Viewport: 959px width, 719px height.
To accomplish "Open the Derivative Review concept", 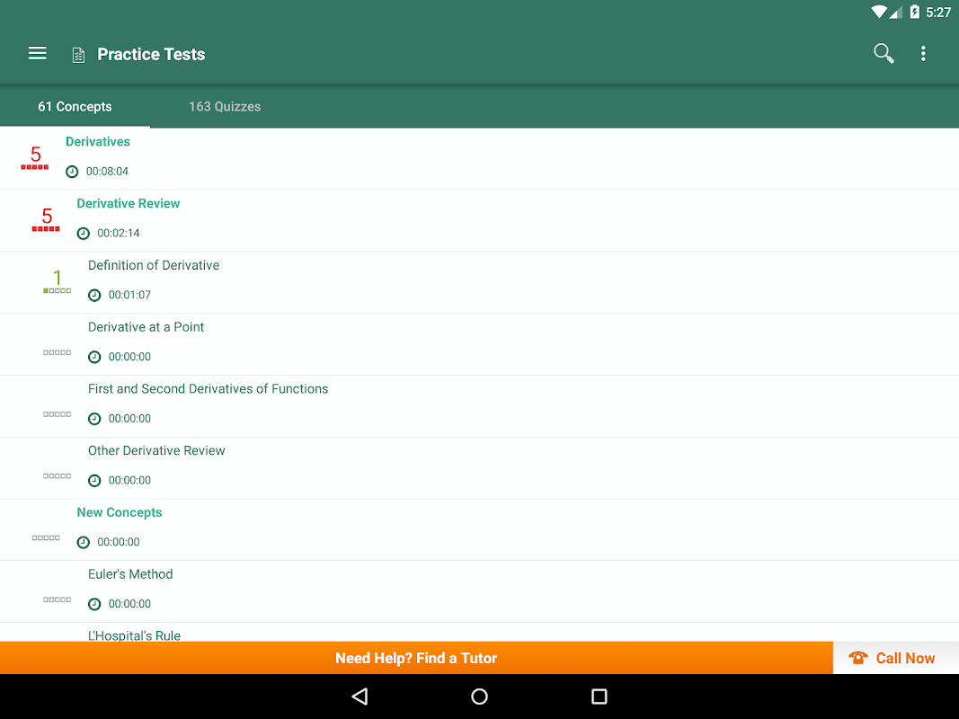I will coord(480,221).
